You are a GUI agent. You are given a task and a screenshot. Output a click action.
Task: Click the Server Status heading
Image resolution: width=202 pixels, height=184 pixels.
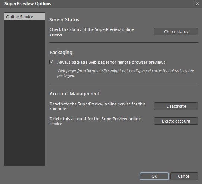(x=64, y=20)
